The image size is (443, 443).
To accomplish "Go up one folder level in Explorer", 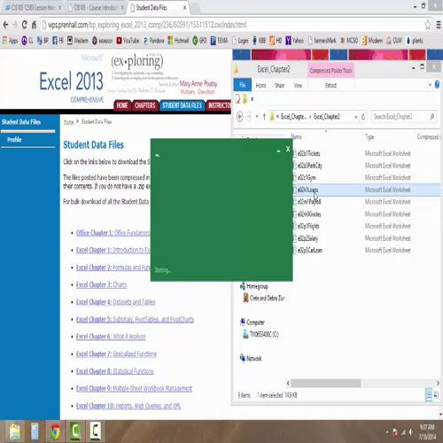I will pyautogui.click(x=264, y=117).
